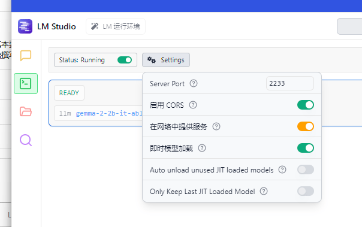
Task: Click the Server Port label
Action: 167,83
